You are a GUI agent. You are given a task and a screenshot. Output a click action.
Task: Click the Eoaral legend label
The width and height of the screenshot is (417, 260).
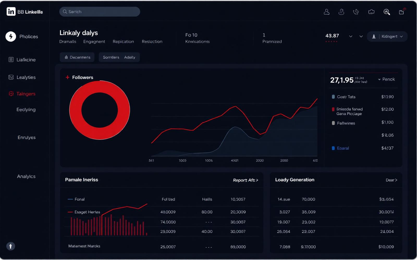[343, 148]
